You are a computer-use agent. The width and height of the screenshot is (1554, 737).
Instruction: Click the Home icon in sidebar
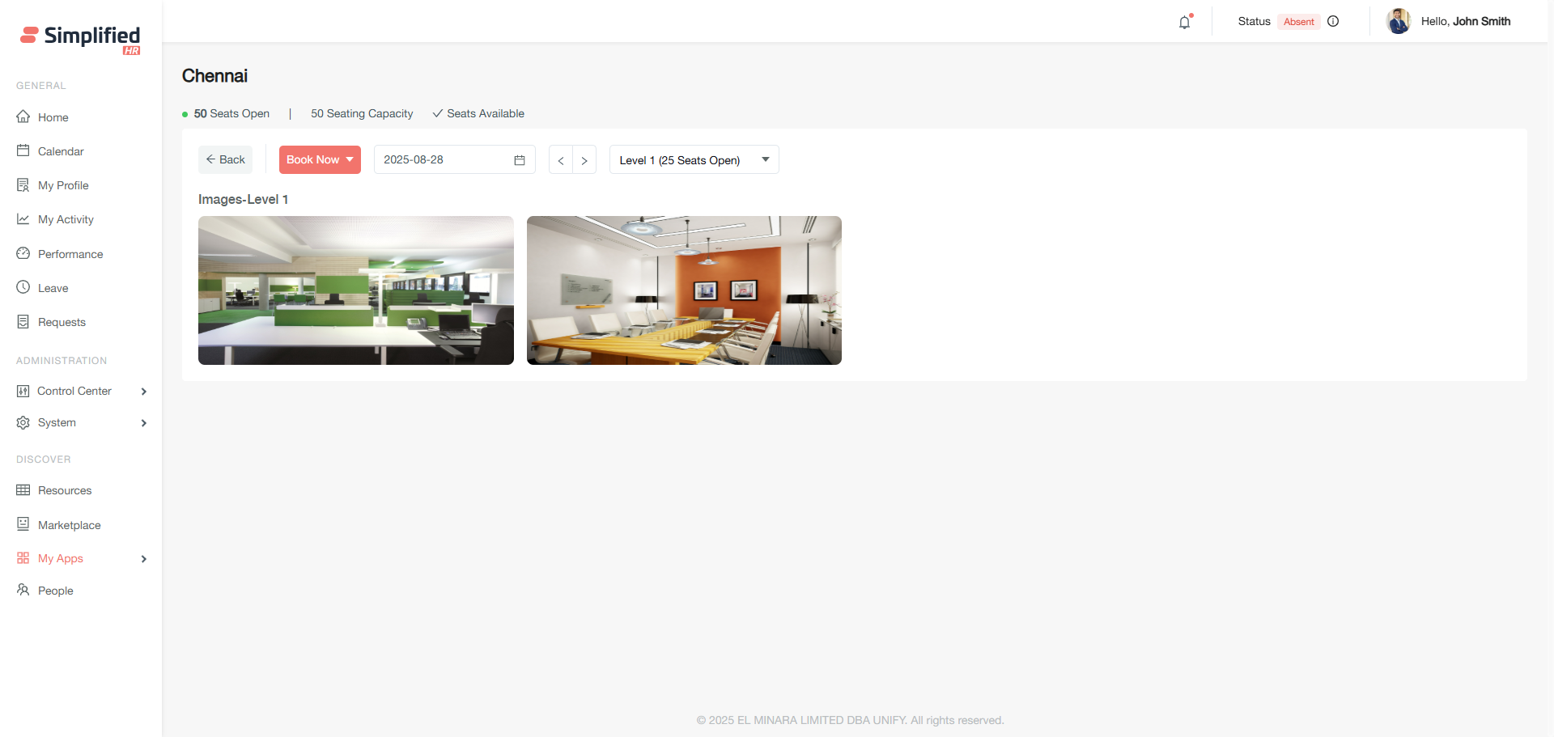tap(23, 117)
